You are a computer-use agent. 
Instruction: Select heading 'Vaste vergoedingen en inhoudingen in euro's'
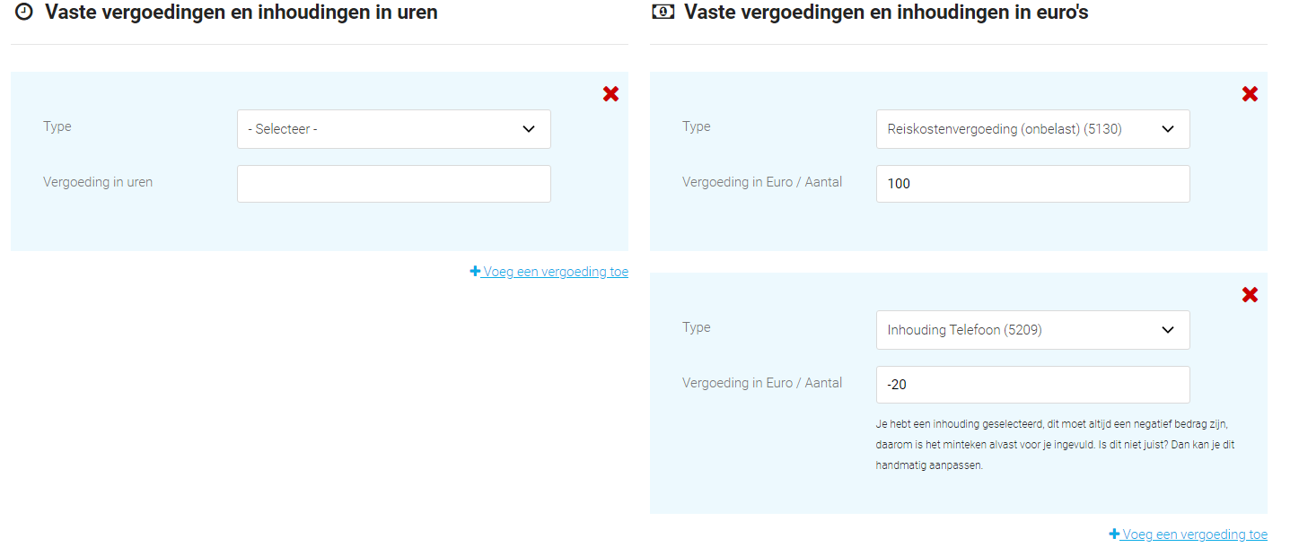coord(886,13)
